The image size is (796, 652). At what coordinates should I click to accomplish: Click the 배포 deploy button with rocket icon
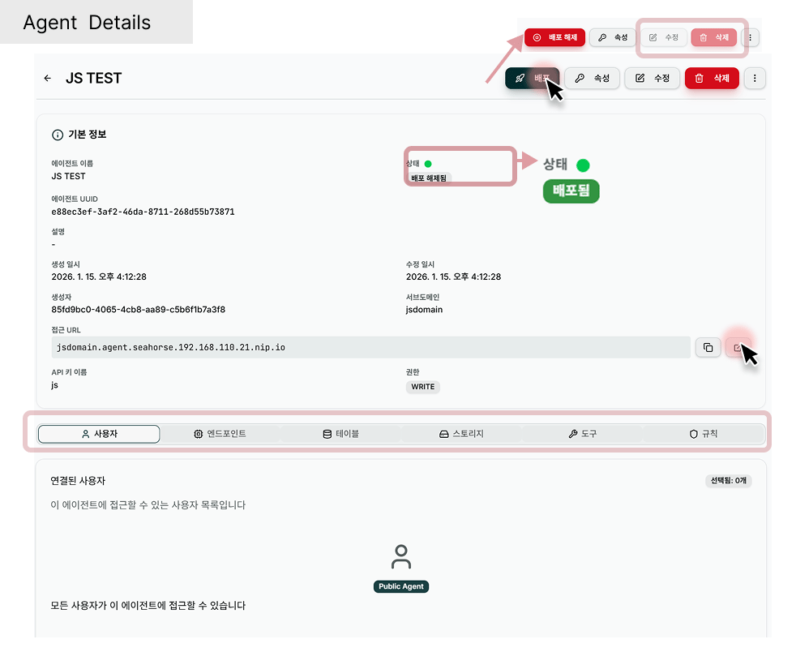[532, 78]
